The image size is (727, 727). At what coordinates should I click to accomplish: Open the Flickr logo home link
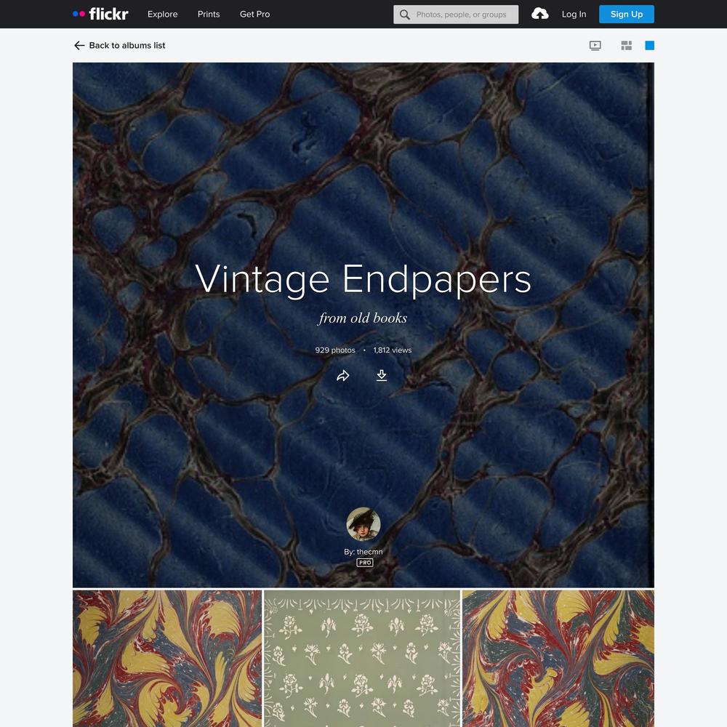100,14
